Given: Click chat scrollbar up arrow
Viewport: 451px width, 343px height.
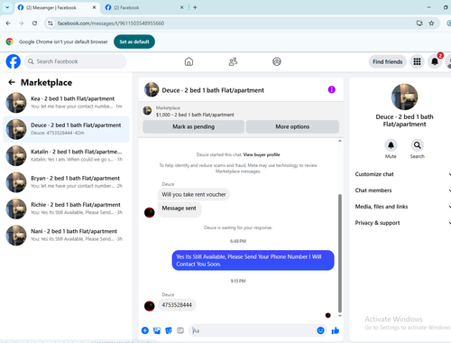Looking at the screenshot, I should pos(340,141).
